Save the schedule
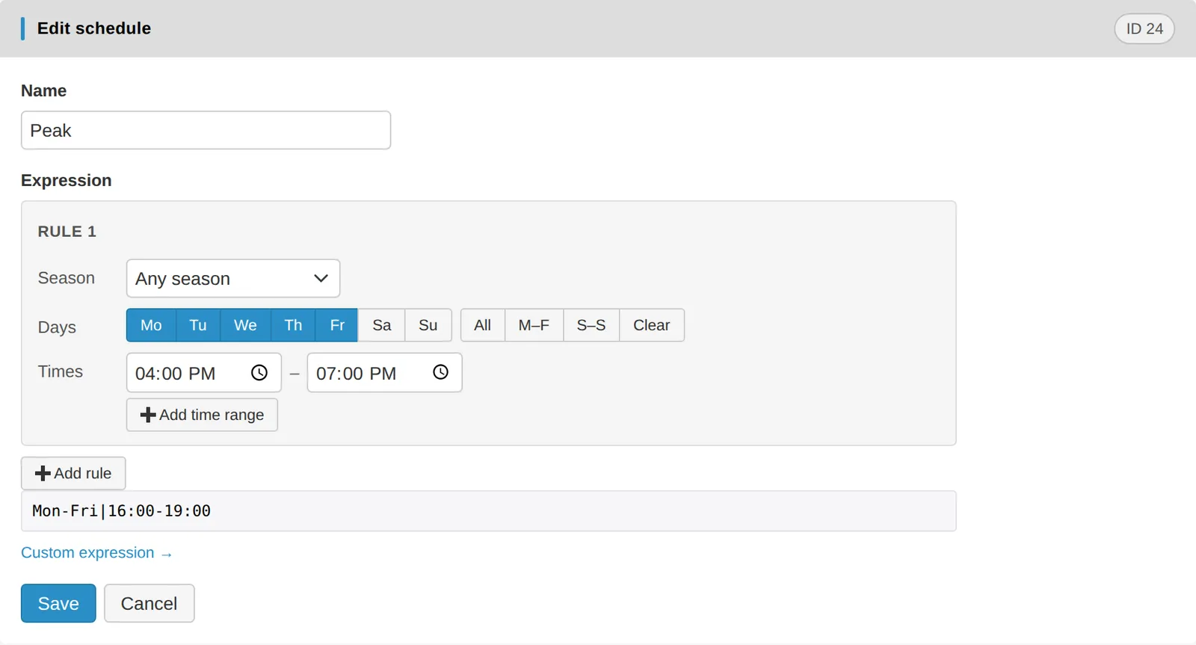Screen dimensions: 1196x645 tap(58, 603)
